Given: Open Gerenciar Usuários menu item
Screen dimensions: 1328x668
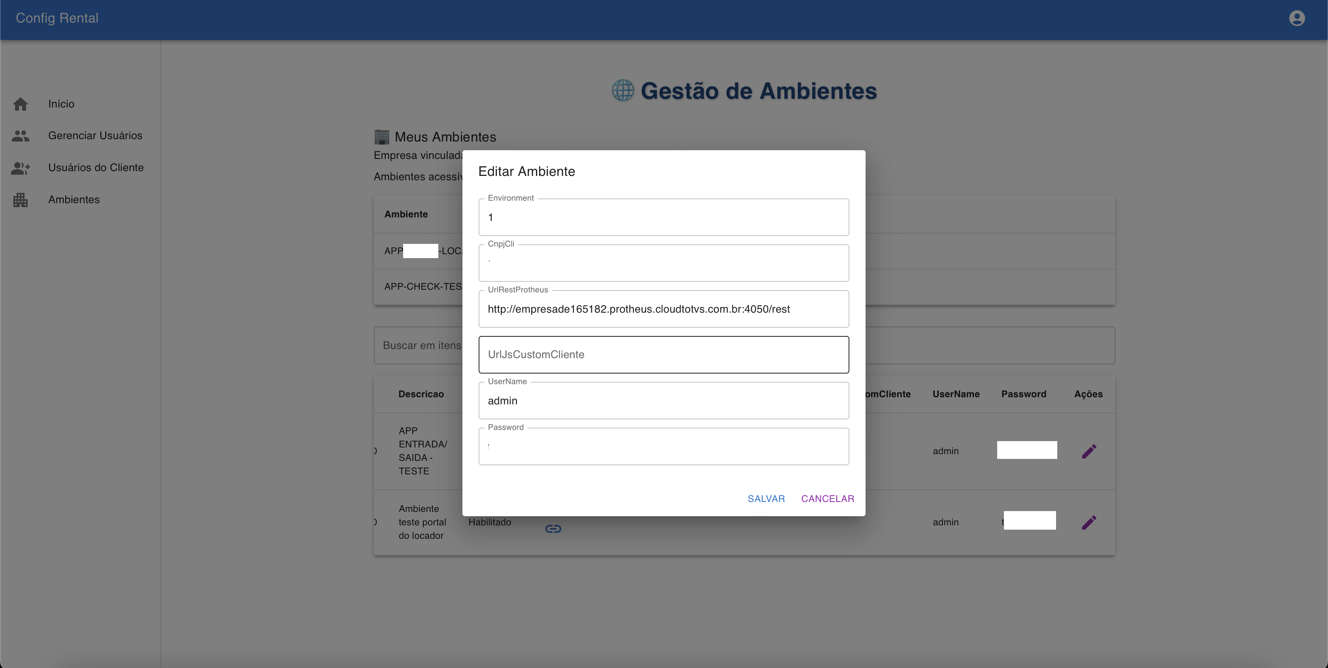Looking at the screenshot, I should (x=95, y=136).
